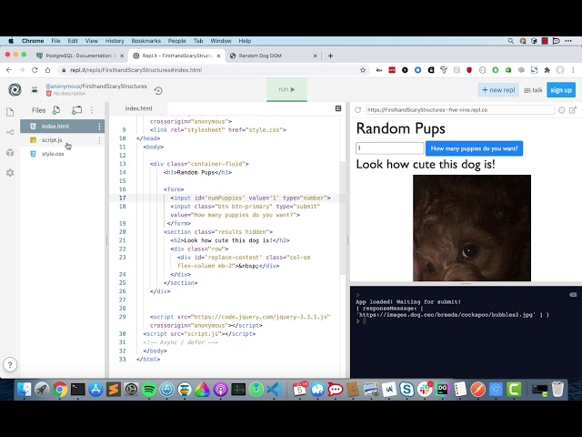The image size is (582, 437).
Task: Toggle editor layout icon at top right of editor
Action: pyautogui.click(x=338, y=108)
